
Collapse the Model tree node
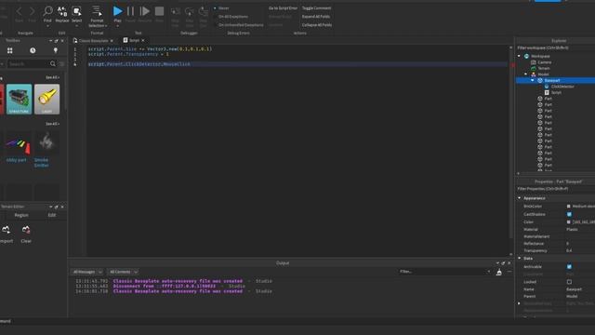[x=526, y=74]
